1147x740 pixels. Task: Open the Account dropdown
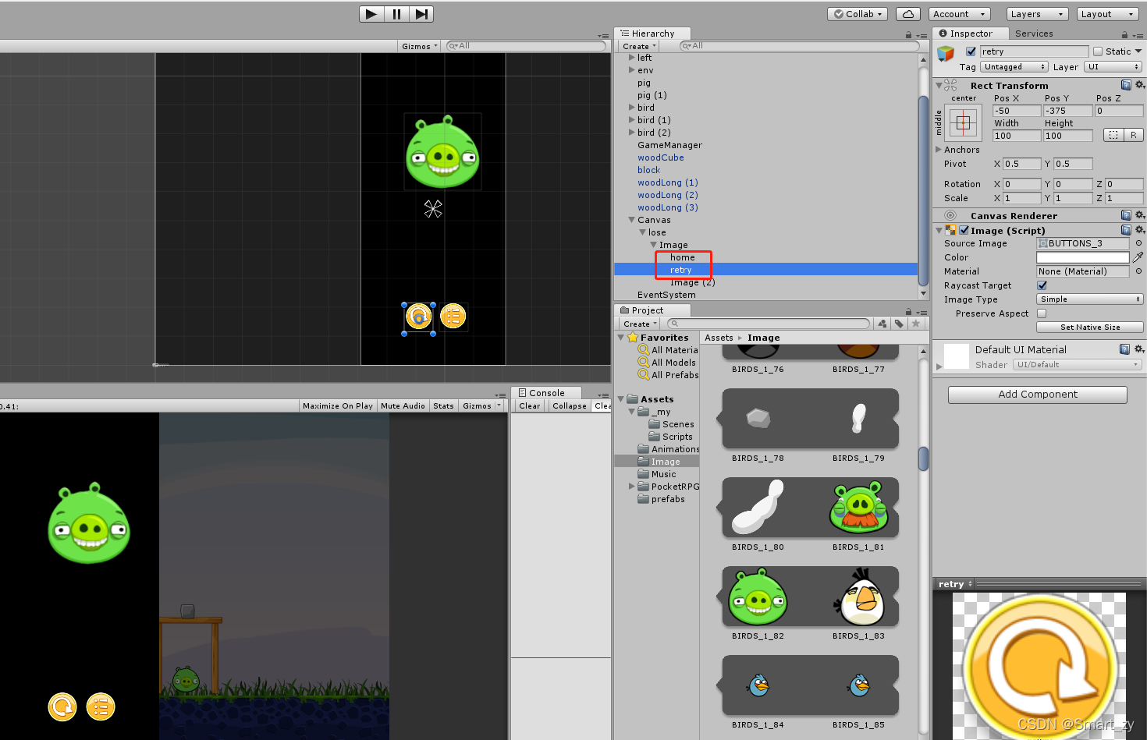point(960,14)
